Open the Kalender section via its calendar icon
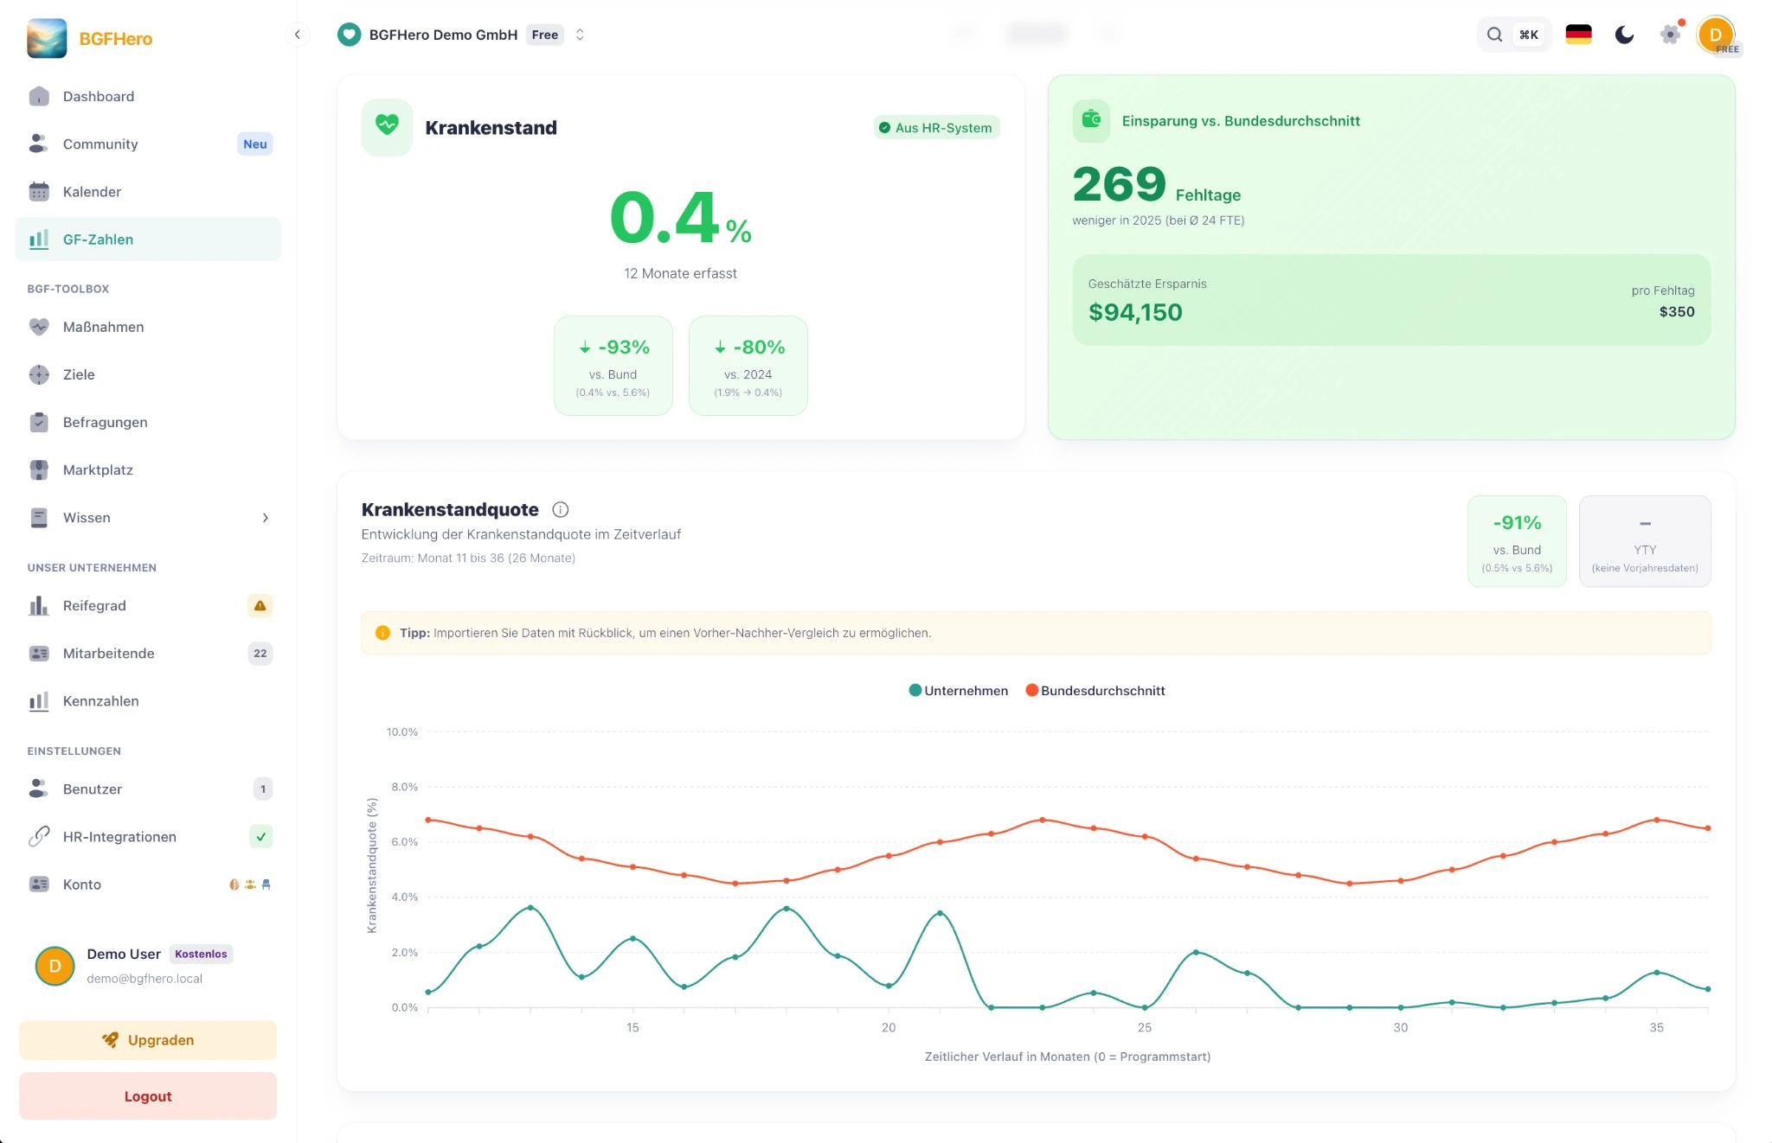This screenshot has width=1772, height=1143. point(39,191)
